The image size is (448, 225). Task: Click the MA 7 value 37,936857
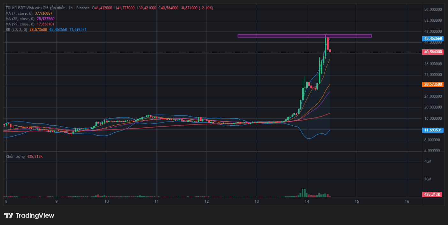(x=44, y=13)
